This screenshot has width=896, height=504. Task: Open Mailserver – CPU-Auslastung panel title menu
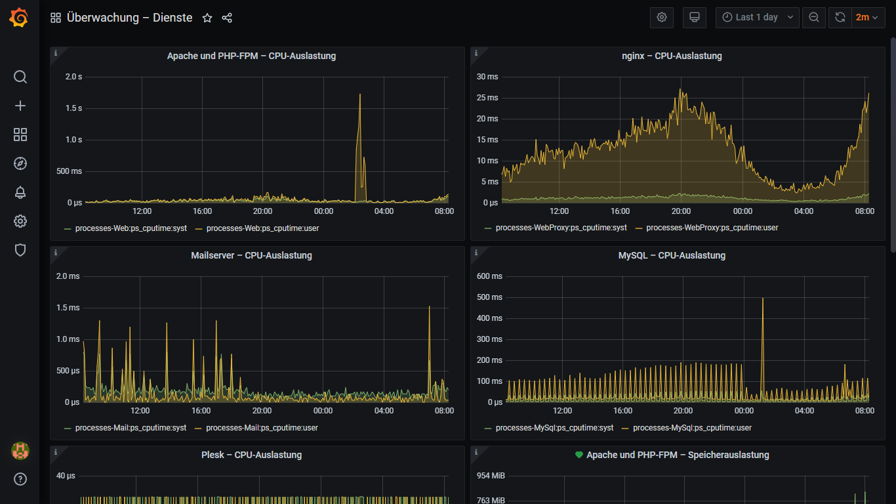[x=251, y=255]
